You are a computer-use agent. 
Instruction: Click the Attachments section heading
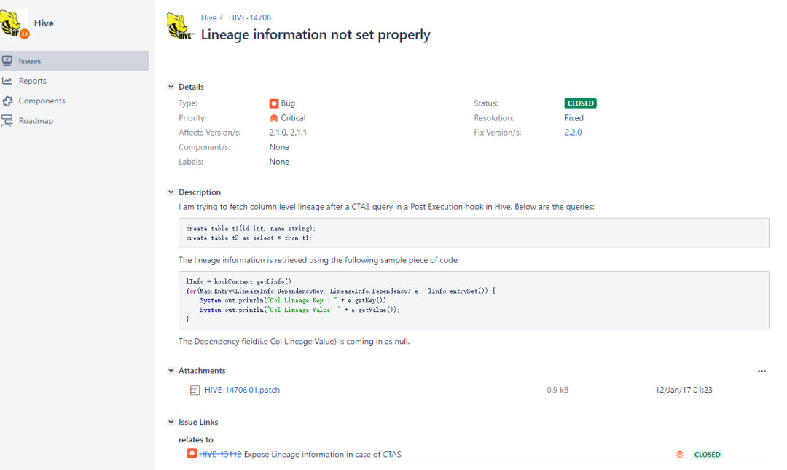click(202, 371)
